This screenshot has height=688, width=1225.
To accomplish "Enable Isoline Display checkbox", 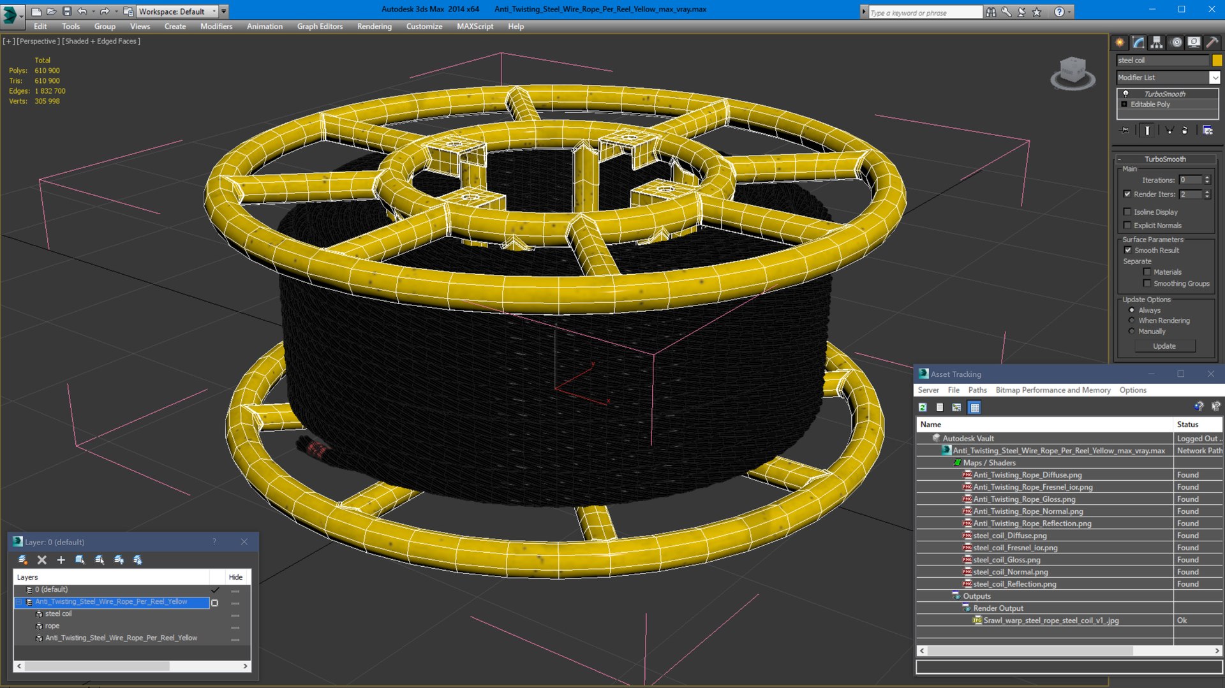I will coord(1127,212).
